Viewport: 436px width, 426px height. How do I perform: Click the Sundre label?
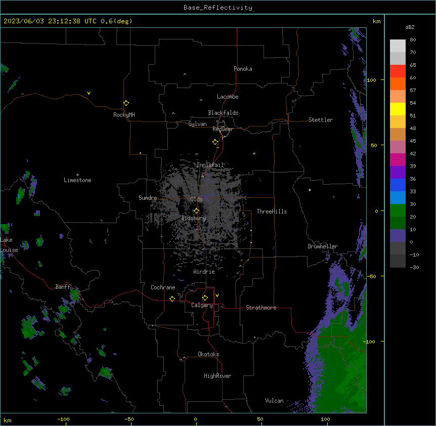point(148,198)
